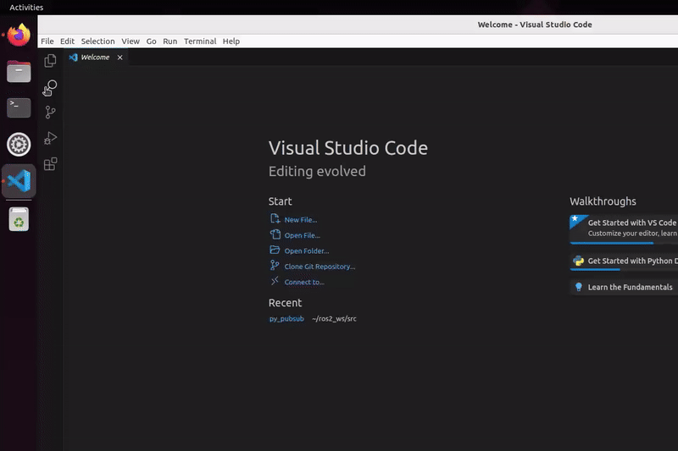Open the Search view in the activity bar
This screenshot has width=678, height=451.
click(x=50, y=88)
